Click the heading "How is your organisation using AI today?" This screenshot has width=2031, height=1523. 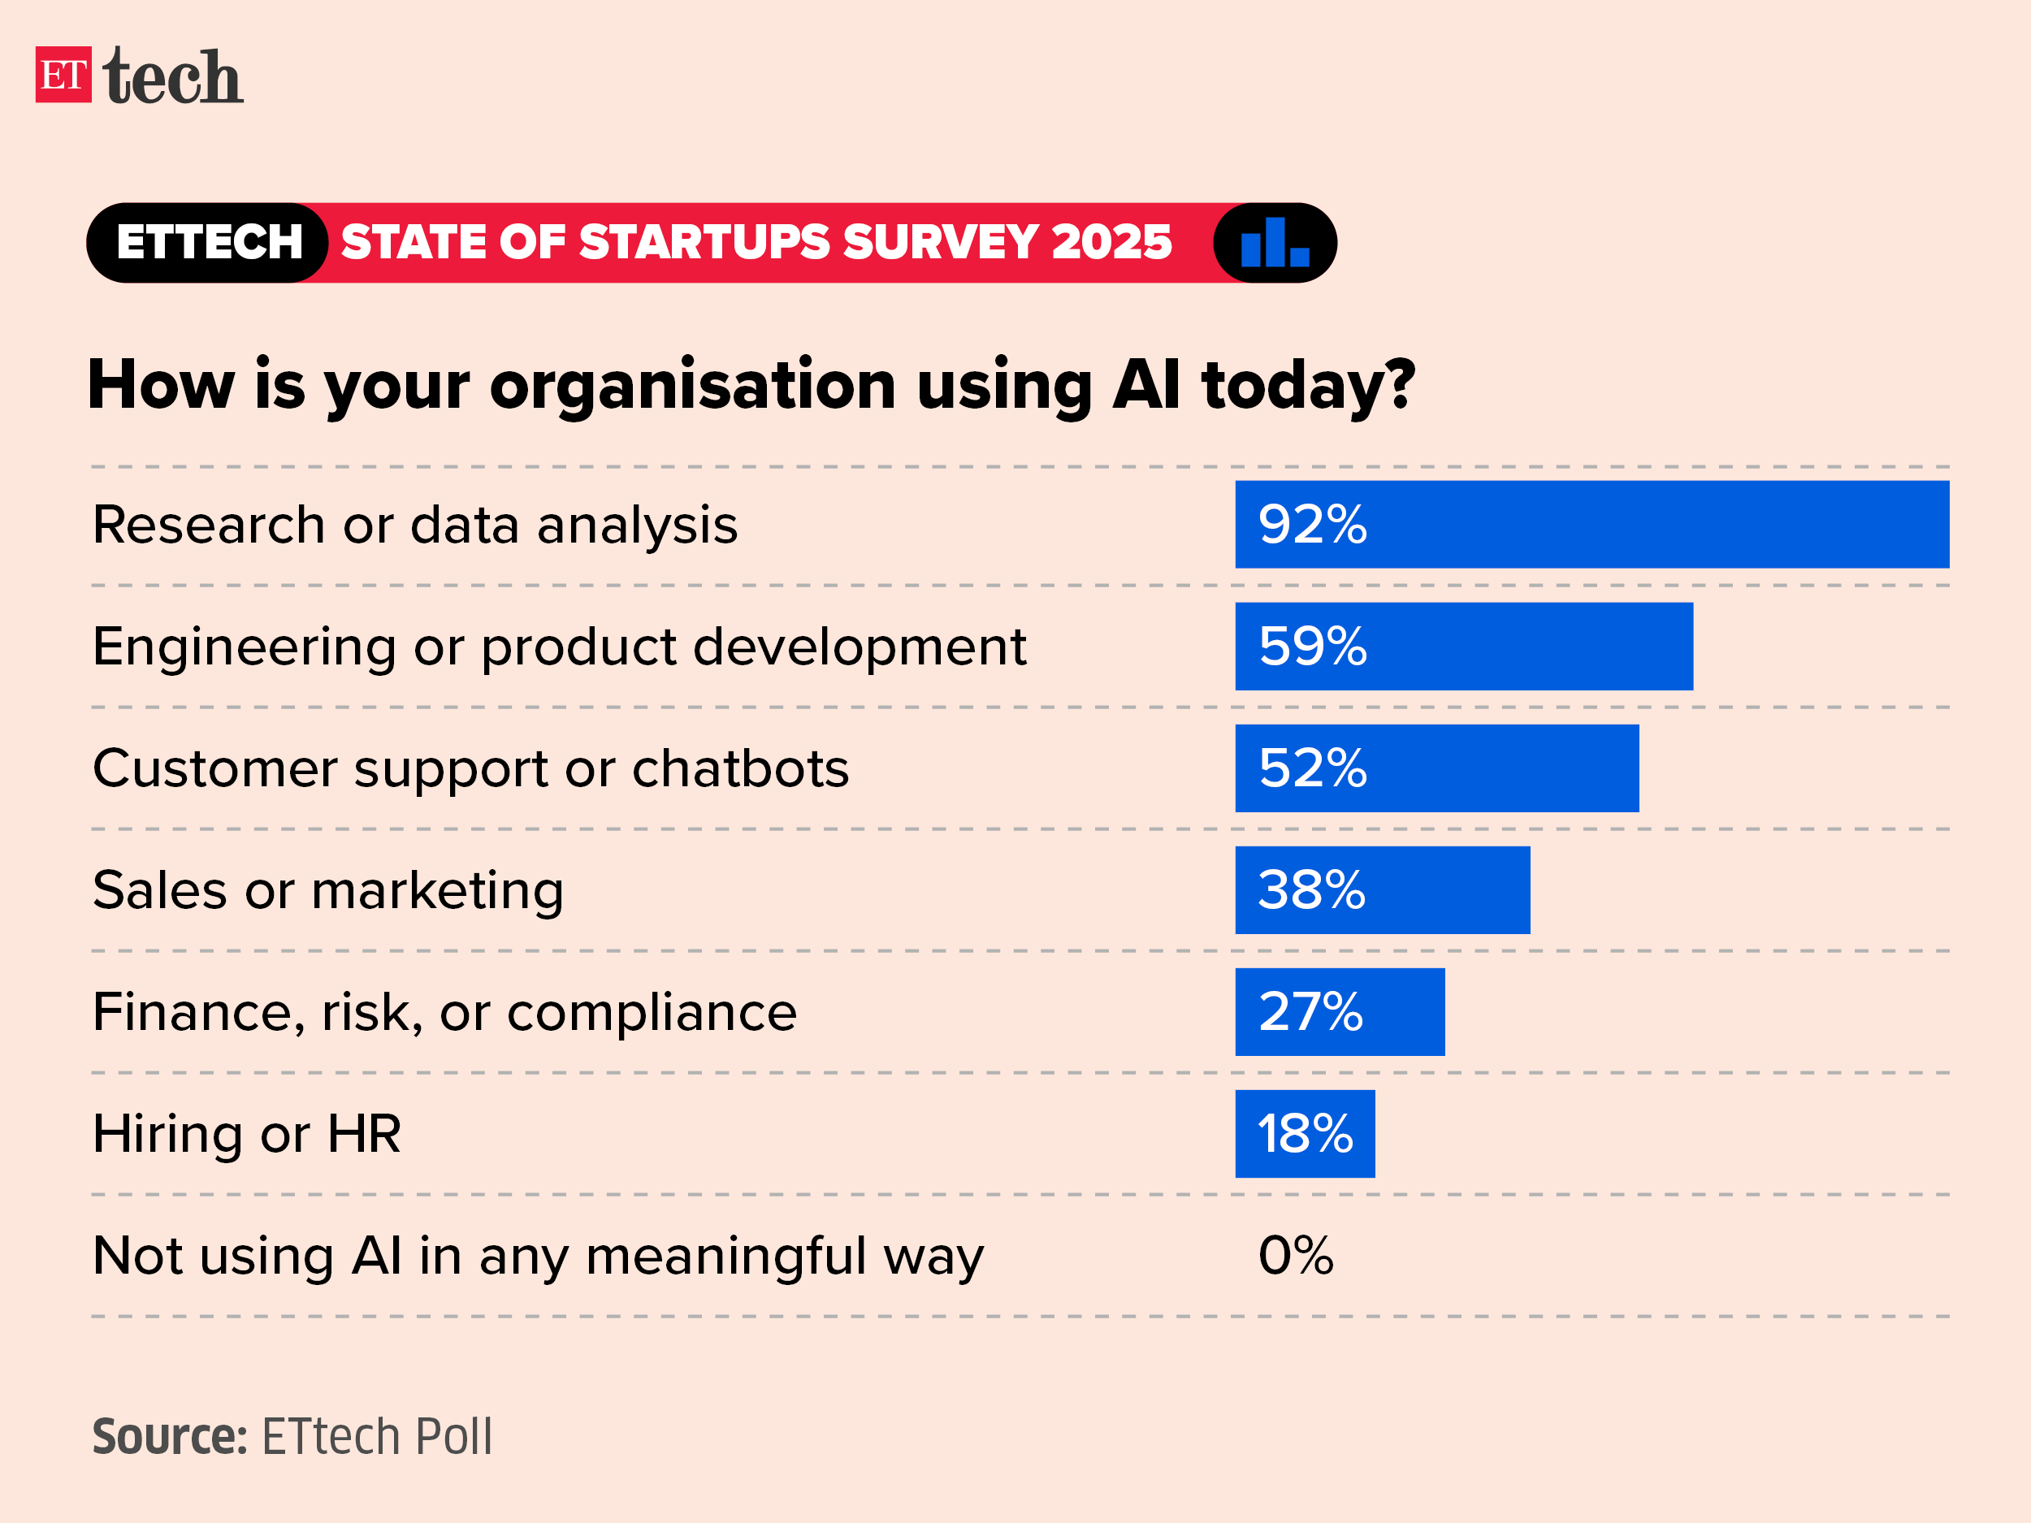(x=751, y=385)
